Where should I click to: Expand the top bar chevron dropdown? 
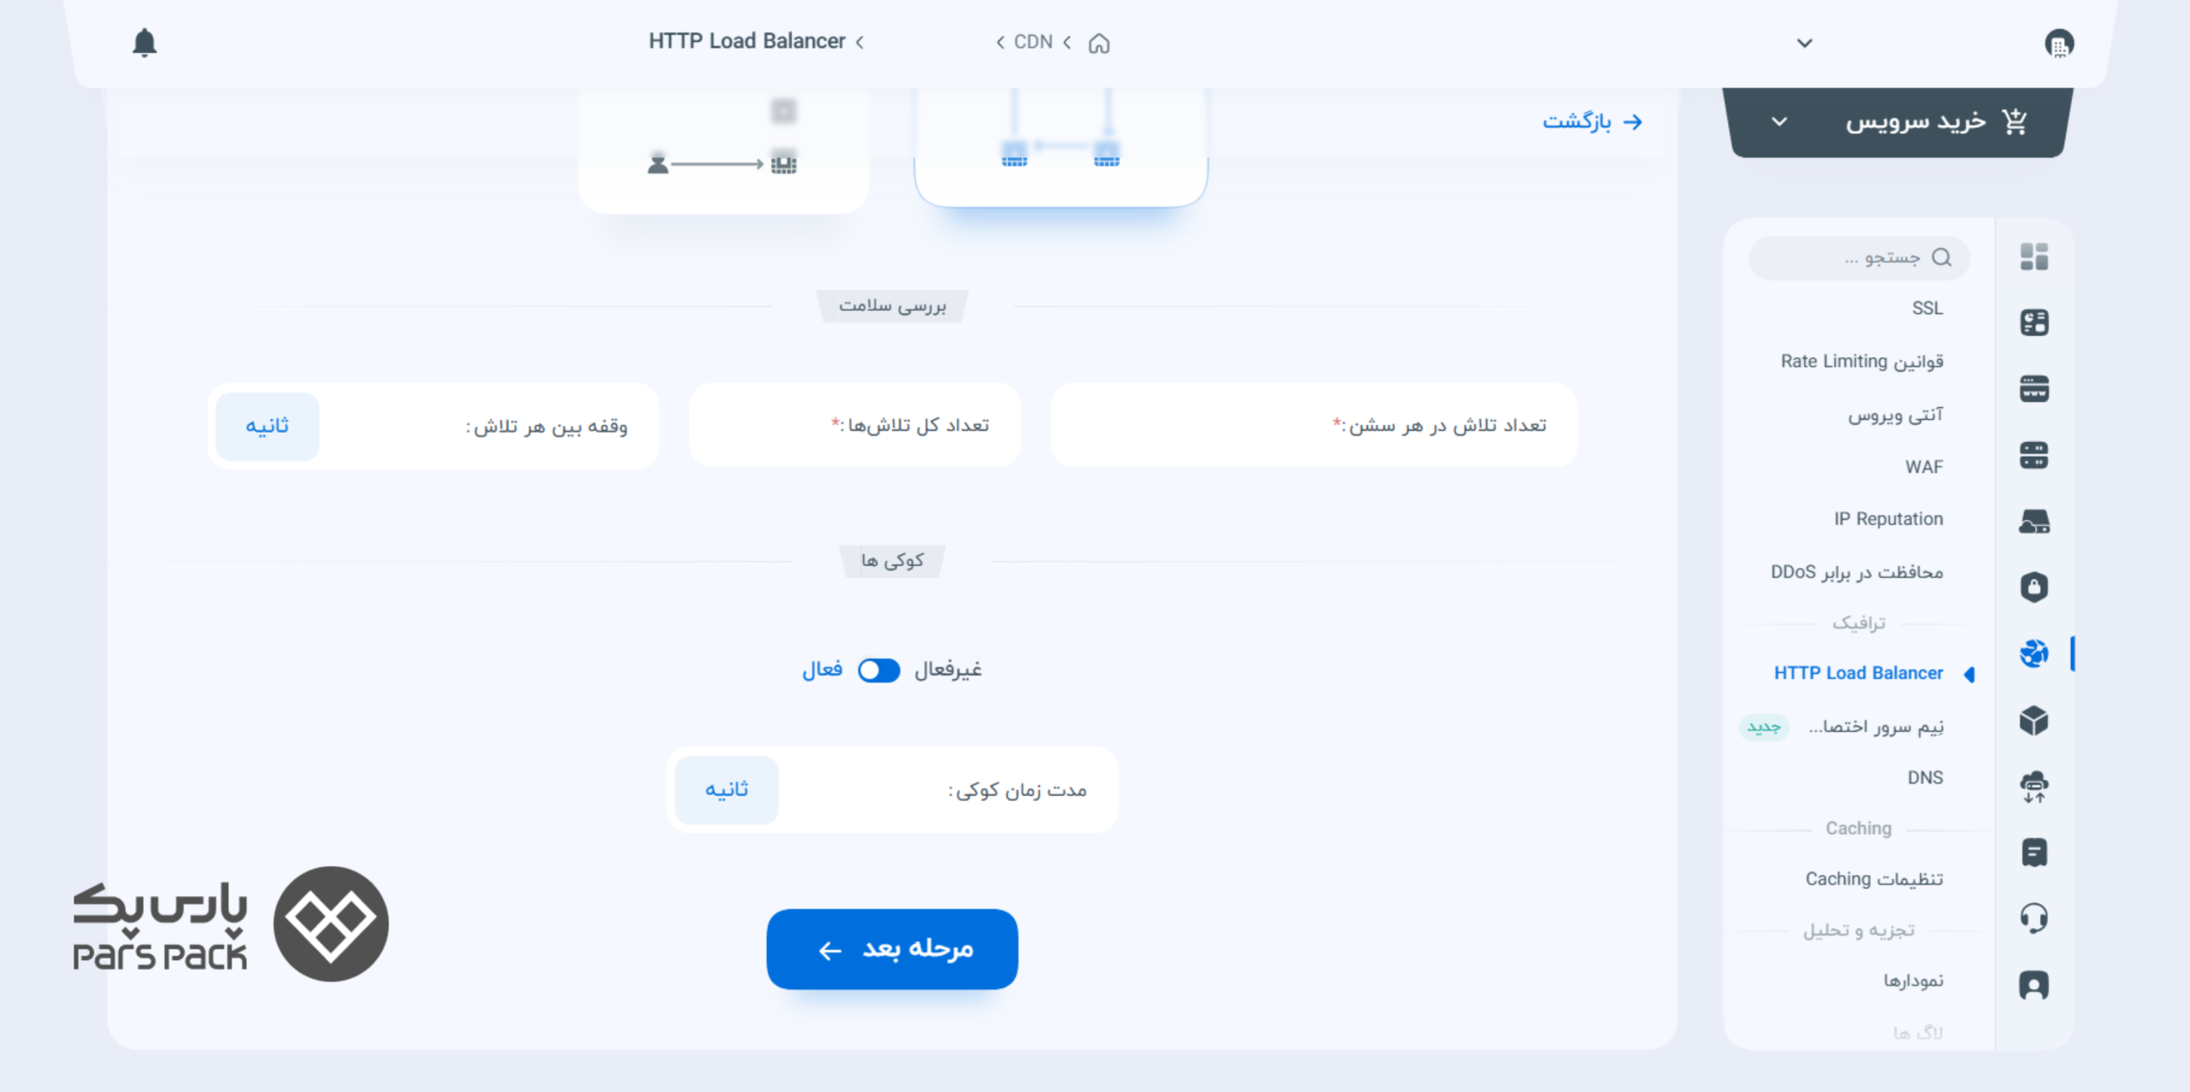coord(1805,43)
